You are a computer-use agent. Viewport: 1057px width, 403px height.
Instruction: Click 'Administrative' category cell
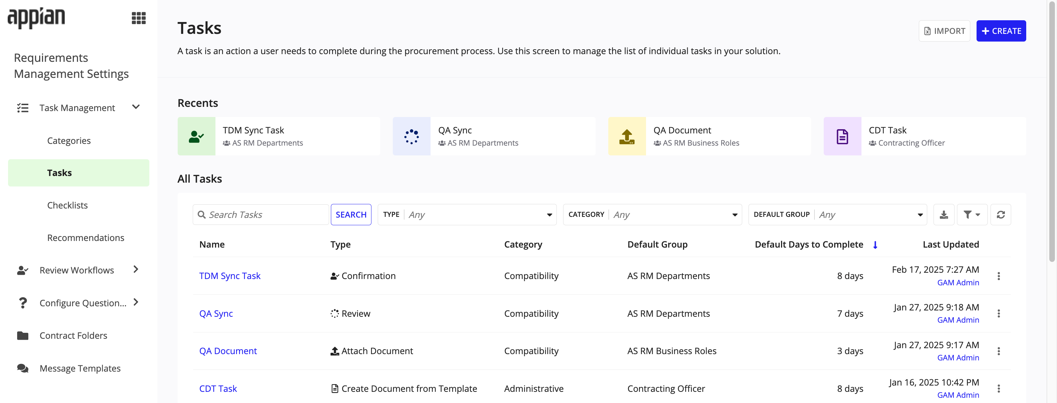pyautogui.click(x=533, y=389)
